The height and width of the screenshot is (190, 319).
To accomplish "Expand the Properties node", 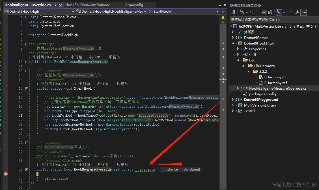I will 238,49.
